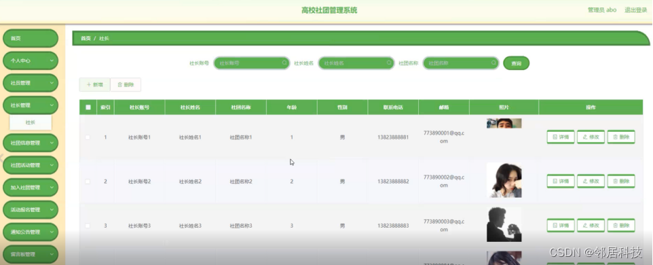Viewport: 653px width, 265px height.
Task: Go to 首页 in the sidebar
Action: (31, 38)
